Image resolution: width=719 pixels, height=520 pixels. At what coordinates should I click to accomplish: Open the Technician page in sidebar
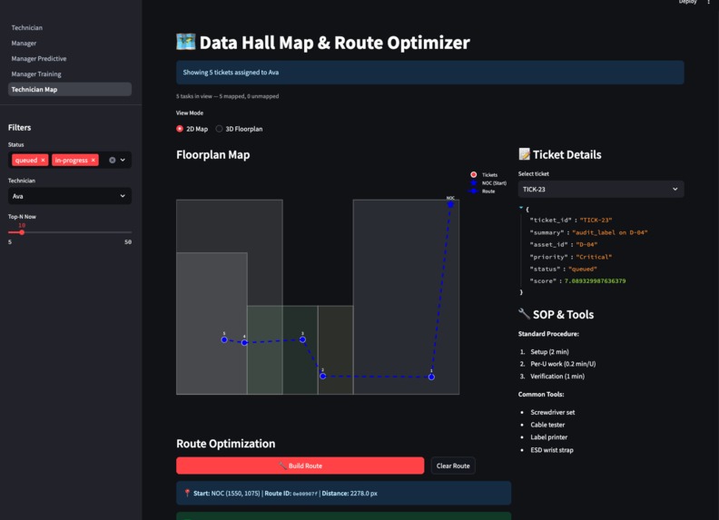click(27, 27)
